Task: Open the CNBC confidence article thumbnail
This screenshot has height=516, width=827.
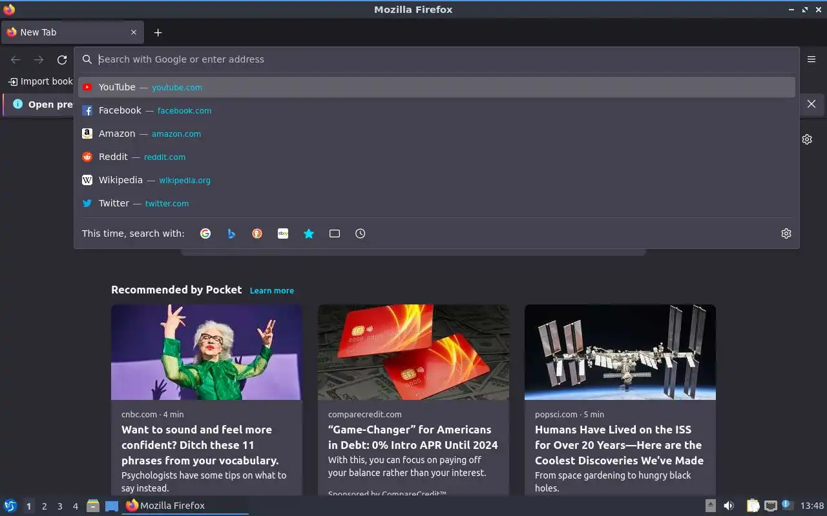Action: (x=207, y=352)
